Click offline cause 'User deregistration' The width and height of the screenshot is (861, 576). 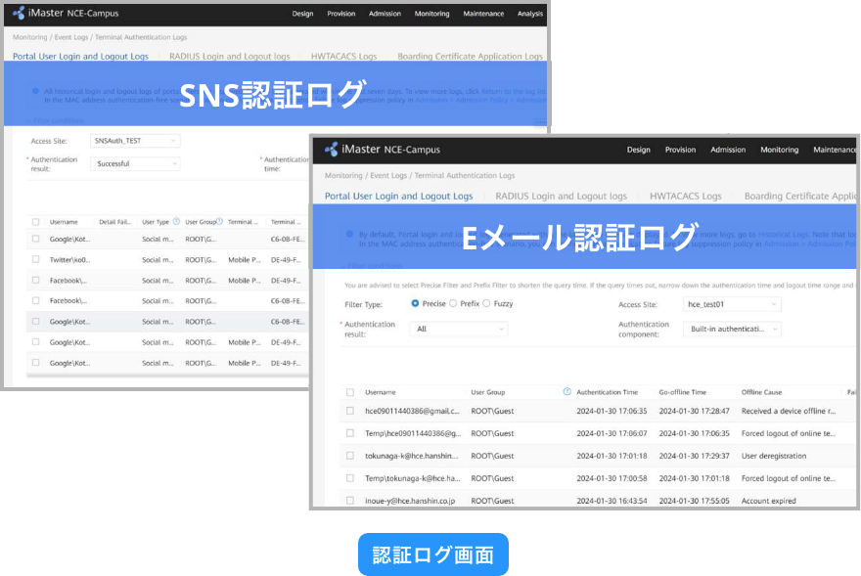tap(774, 456)
